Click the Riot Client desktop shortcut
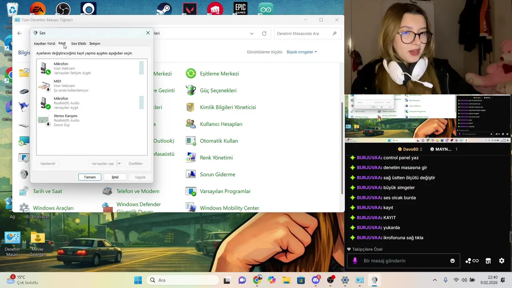Image resolution: width=512 pixels, height=288 pixels. coord(215,9)
